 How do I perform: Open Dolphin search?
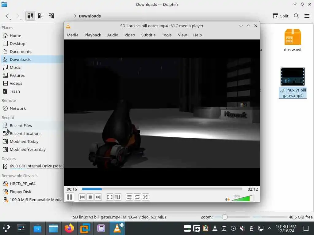point(297,16)
